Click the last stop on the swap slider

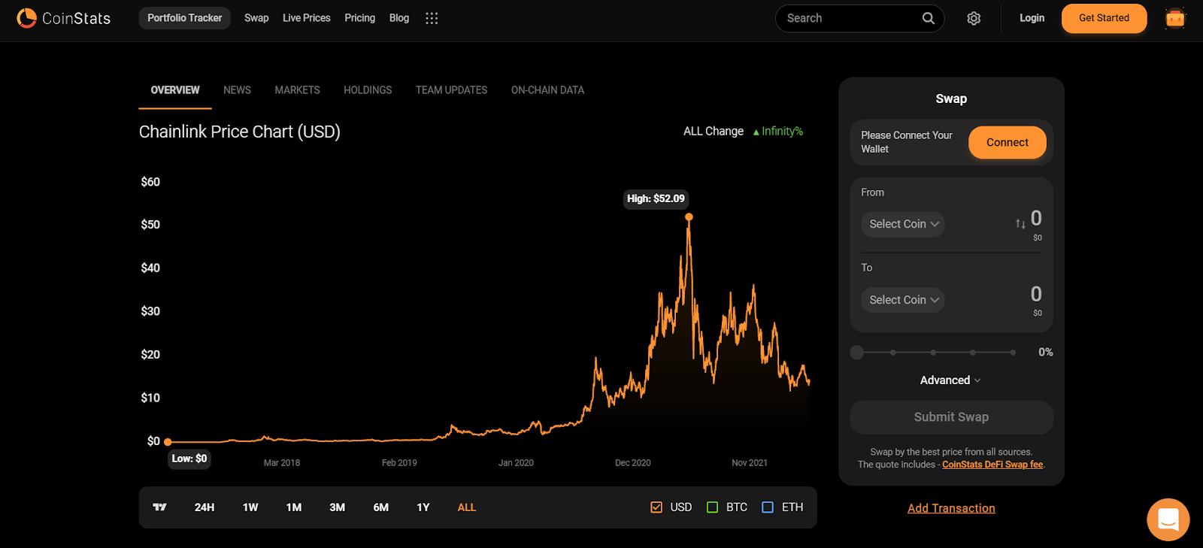tap(1013, 353)
